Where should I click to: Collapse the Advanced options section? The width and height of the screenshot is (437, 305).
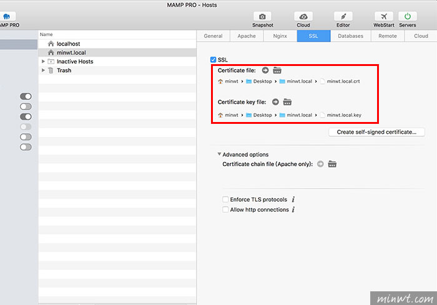coord(219,154)
